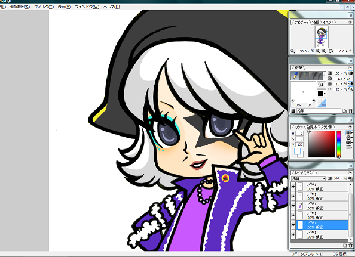The height and width of the screenshot is (257, 355).
Task: Open the color picker mode dropdown
Action: point(349,132)
